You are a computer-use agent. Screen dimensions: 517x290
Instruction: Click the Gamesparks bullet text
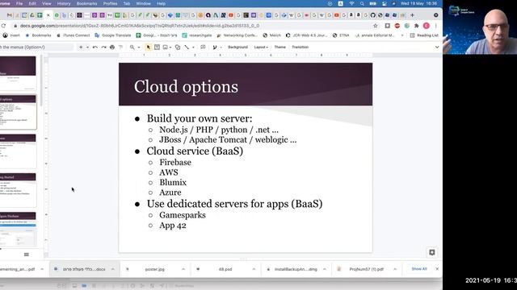tap(183, 215)
